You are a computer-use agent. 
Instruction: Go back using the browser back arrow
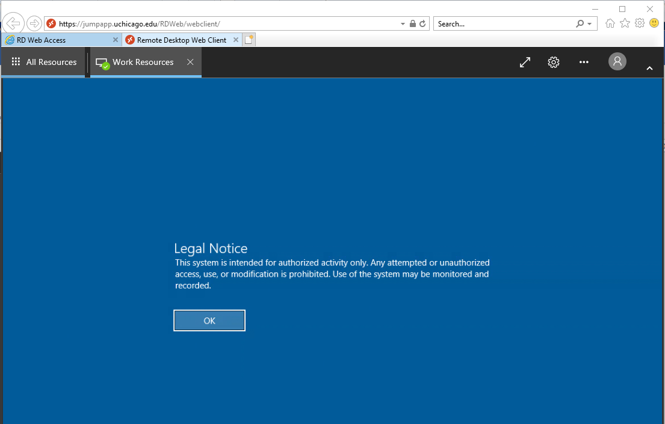(x=13, y=23)
